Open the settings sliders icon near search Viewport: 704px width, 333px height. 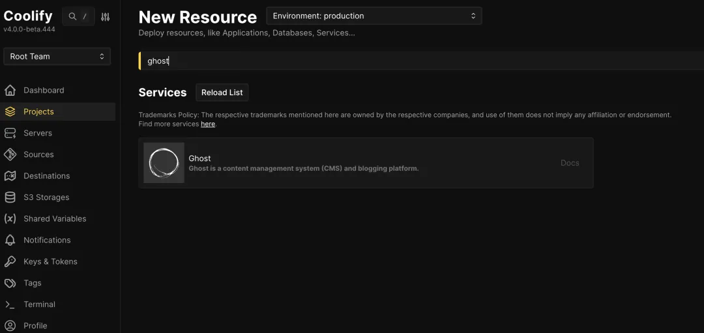click(x=106, y=17)
